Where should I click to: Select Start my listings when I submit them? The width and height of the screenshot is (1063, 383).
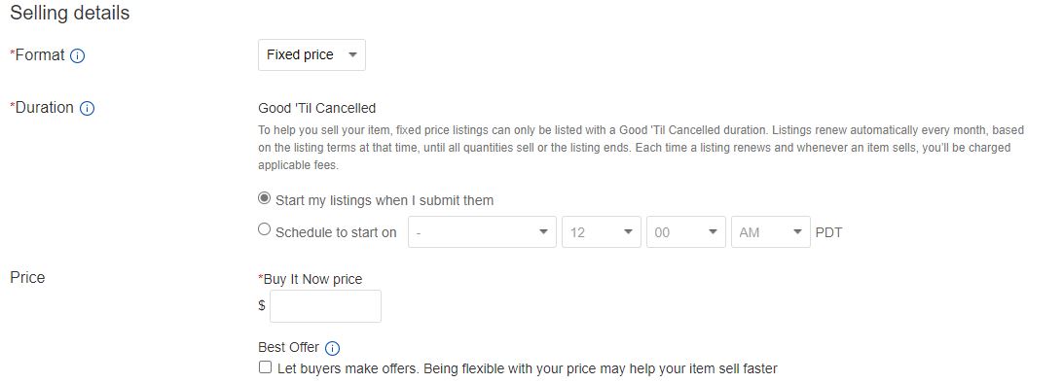coord(265,199)
